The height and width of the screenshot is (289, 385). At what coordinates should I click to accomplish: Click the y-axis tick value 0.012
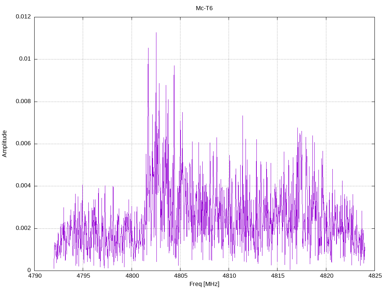click(x=23, y=17)
